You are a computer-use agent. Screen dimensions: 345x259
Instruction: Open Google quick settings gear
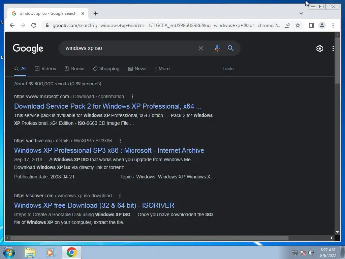319,49
